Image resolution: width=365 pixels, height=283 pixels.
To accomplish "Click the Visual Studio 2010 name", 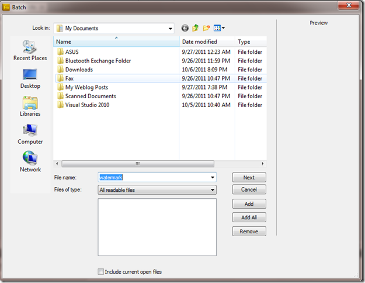I will [87, 105].
